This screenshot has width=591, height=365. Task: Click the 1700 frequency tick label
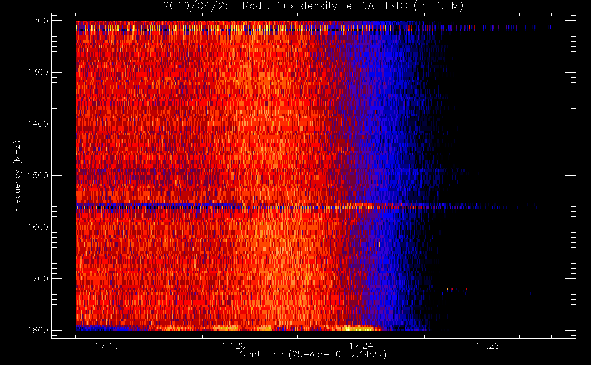(38, 279)
